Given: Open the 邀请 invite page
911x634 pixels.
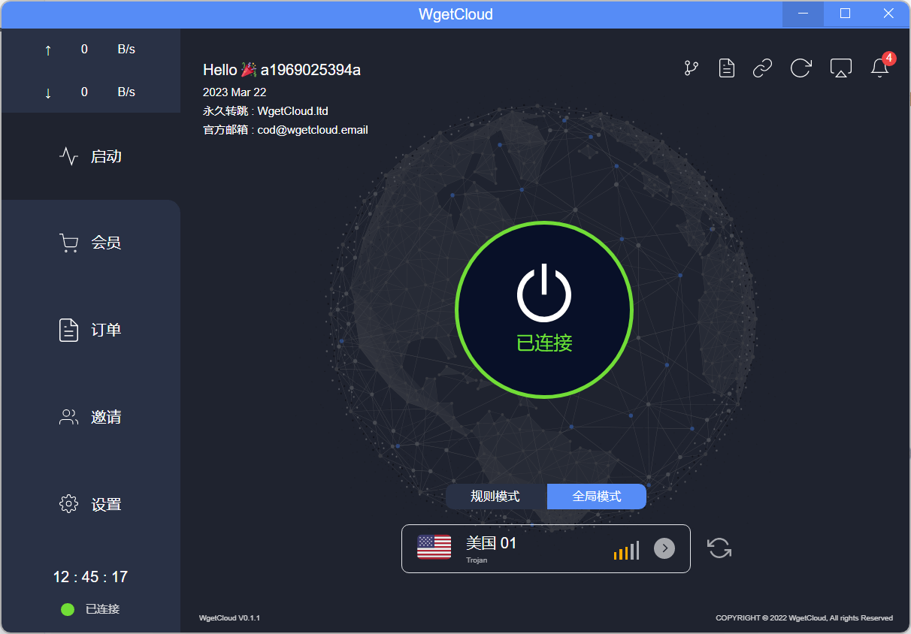Looking at the screenshot, I should (90, 417).
